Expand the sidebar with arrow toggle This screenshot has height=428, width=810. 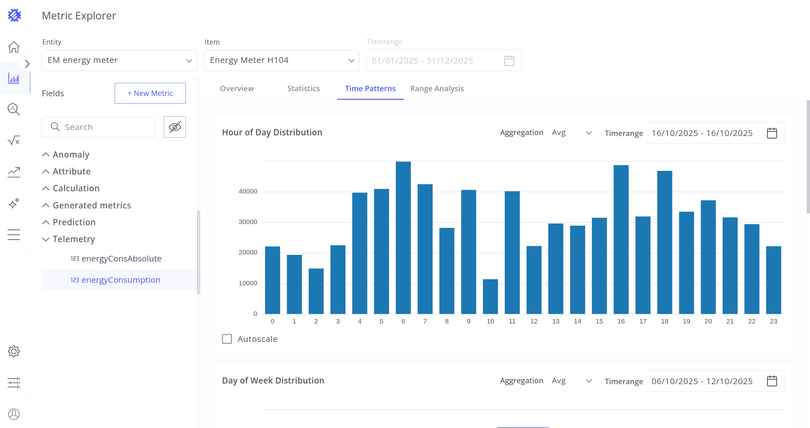(x=27, y=64)
